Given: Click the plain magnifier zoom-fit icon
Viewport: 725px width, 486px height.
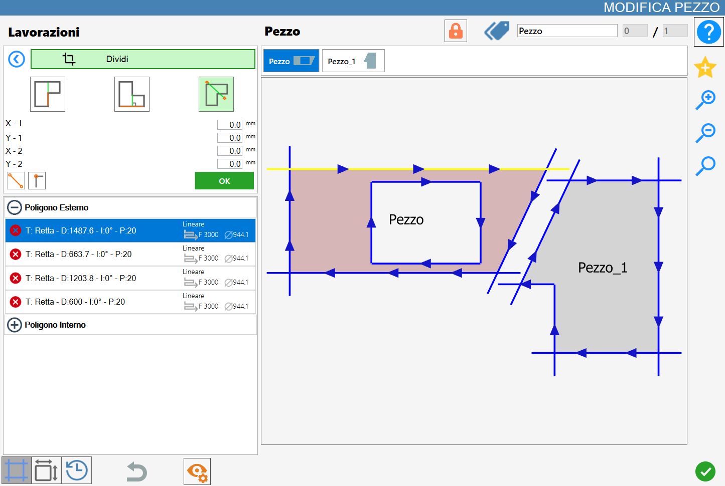Looking at the screenshot, I should click(x=705, y=166).
